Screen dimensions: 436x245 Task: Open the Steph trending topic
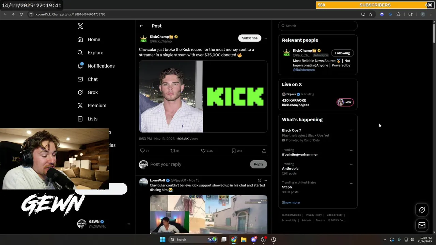[287, 187]
